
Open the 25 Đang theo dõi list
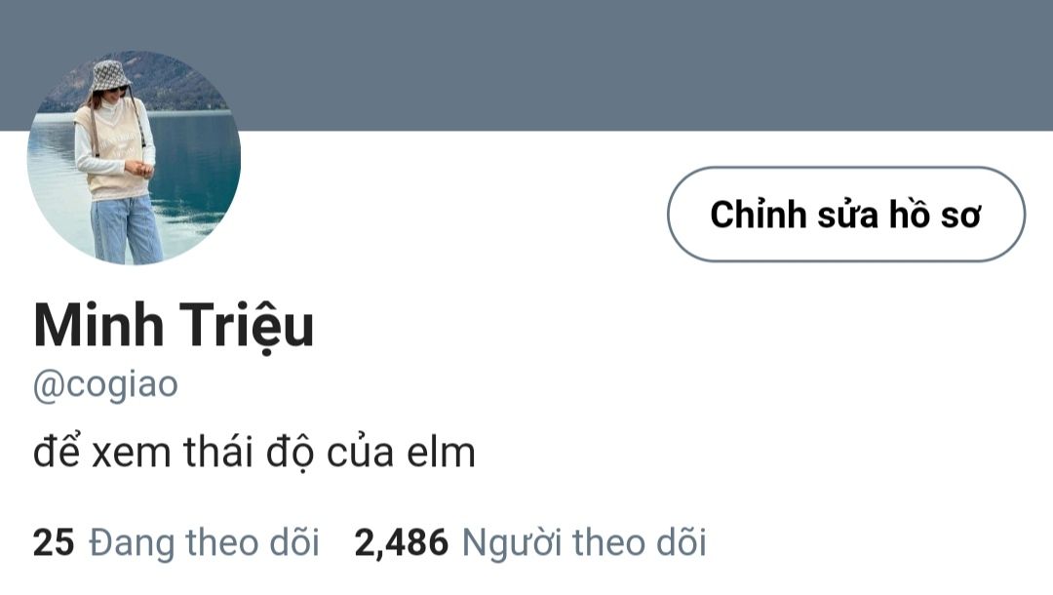coord(175,542)
